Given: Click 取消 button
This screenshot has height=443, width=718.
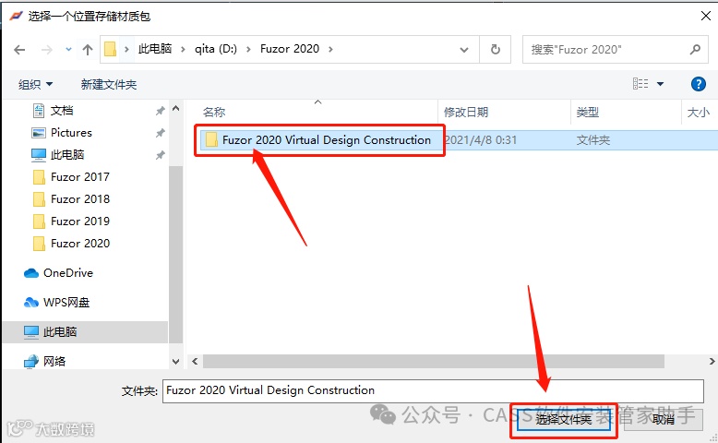Looking at the screenshot, I should coord(664,420).
